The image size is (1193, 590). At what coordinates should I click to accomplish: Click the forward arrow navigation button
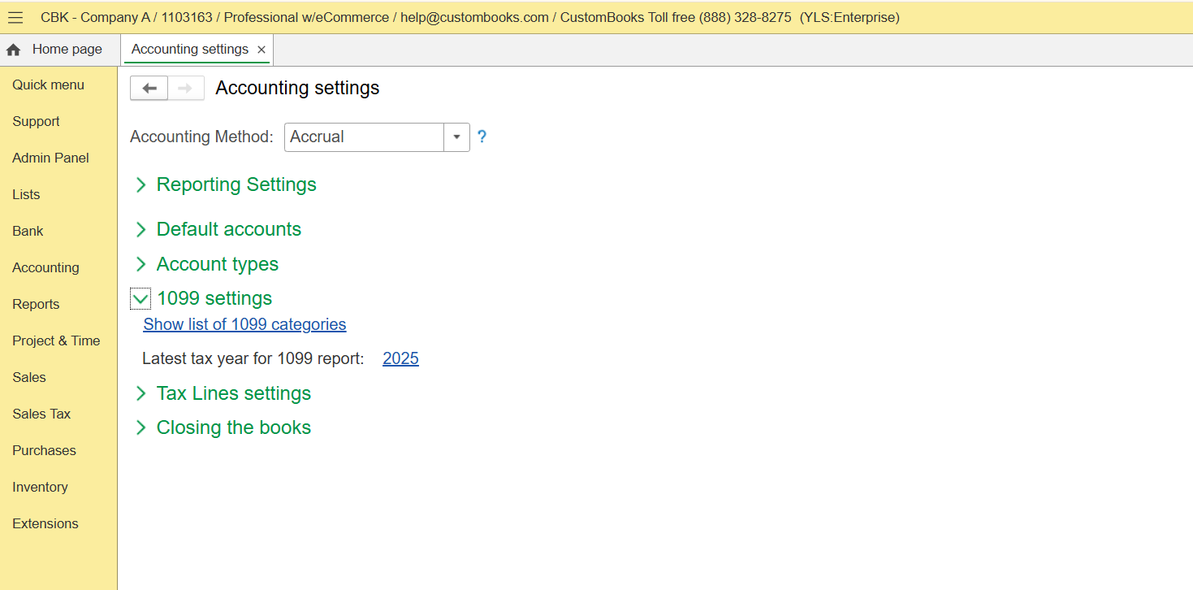tap(185, 89)
